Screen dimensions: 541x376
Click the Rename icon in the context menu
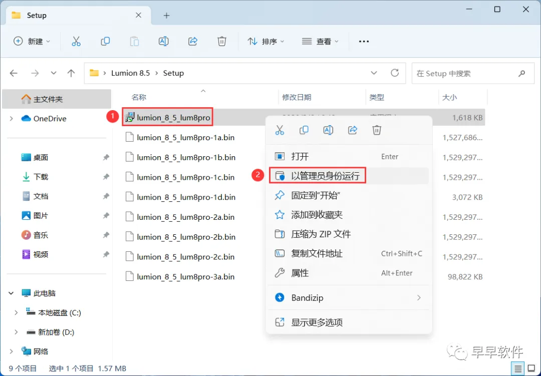[328, 130]
